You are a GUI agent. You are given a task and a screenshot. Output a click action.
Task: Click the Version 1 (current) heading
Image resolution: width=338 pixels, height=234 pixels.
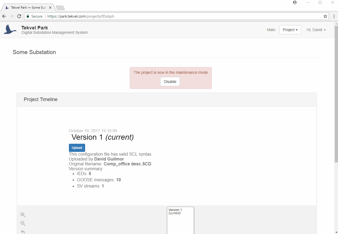click(103, 137)
